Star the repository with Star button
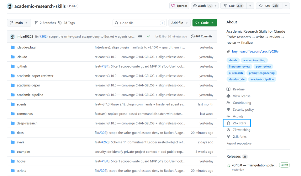 tap(269, 6)
